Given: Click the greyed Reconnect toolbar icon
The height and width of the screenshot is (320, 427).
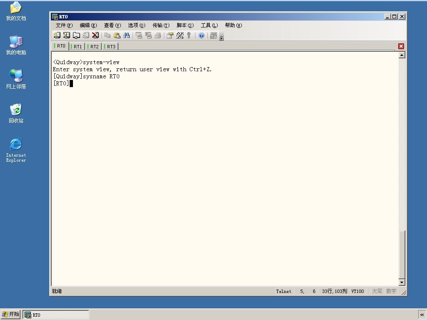Looking at the screenshot, I should tap(86, 35).
